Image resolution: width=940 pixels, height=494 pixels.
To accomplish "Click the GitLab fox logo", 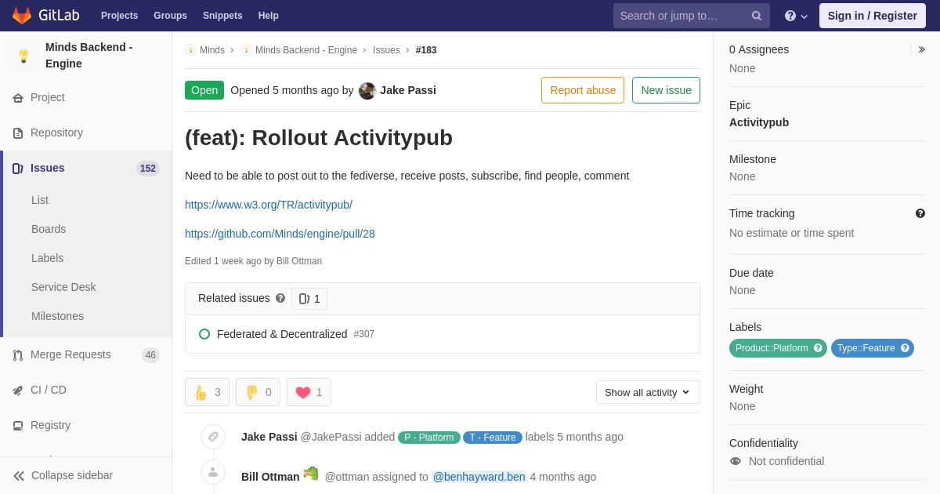I will click(22, 16).
